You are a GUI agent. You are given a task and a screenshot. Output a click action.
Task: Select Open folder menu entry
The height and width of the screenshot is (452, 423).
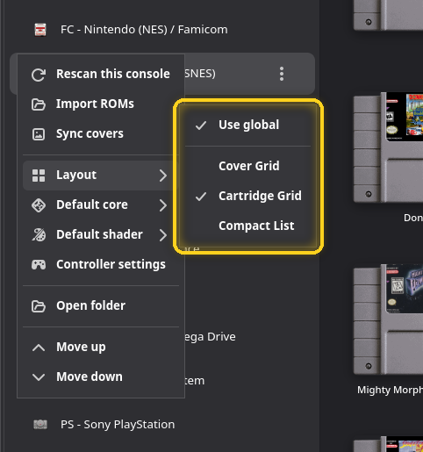101,306
